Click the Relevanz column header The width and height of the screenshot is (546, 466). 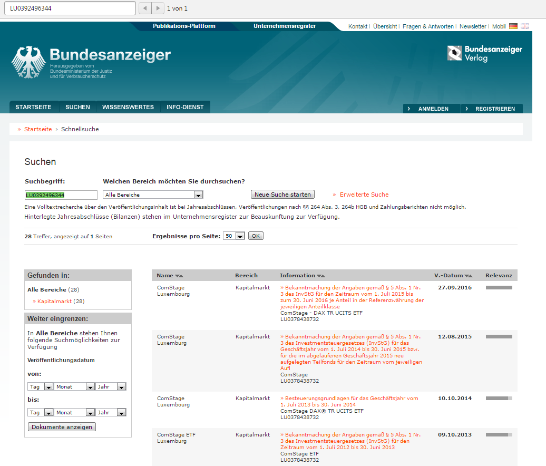point(499,276)
